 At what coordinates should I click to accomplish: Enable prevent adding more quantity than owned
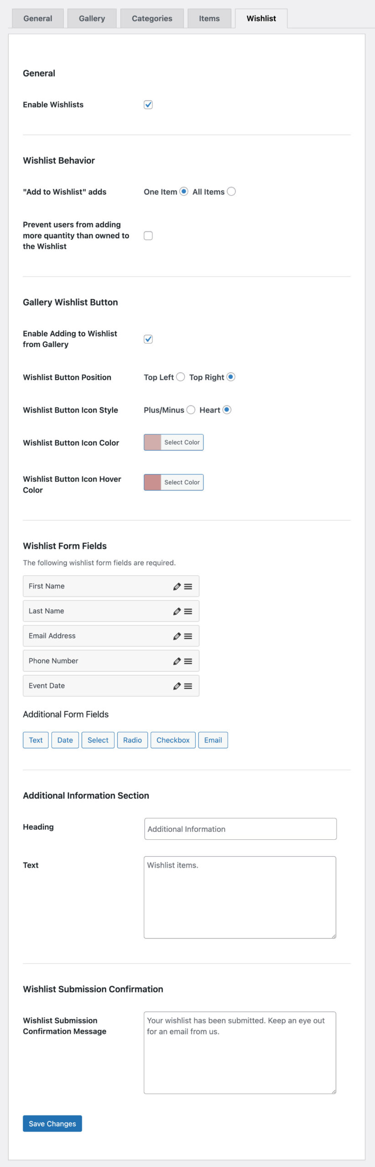(x=148, y=236)
